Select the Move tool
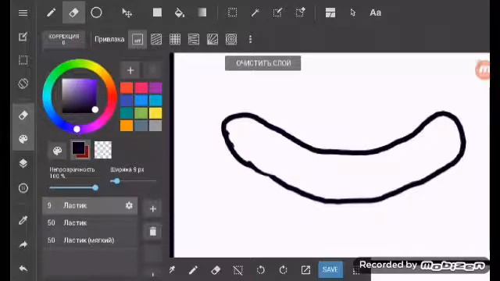 (127, 12)
